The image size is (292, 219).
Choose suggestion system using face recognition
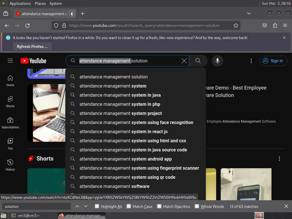click(x=135, y=122)
